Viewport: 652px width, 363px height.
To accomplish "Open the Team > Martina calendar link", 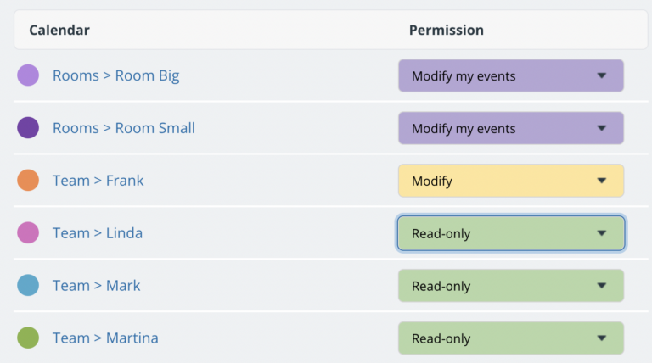I will 105,338.
